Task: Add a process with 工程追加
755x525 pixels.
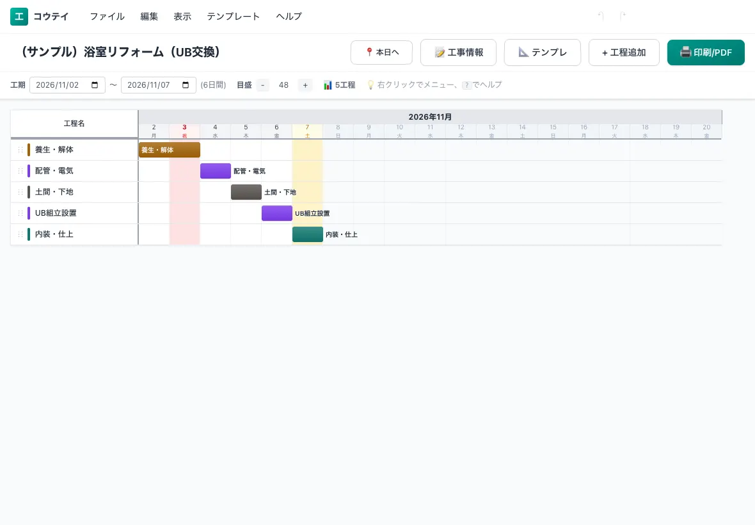Action: click(624, 52)
